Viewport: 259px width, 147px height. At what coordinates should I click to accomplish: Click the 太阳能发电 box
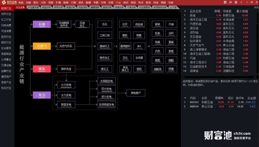point(106,81)
